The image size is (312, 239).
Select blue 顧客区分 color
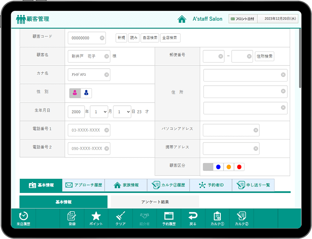[218, 167]
